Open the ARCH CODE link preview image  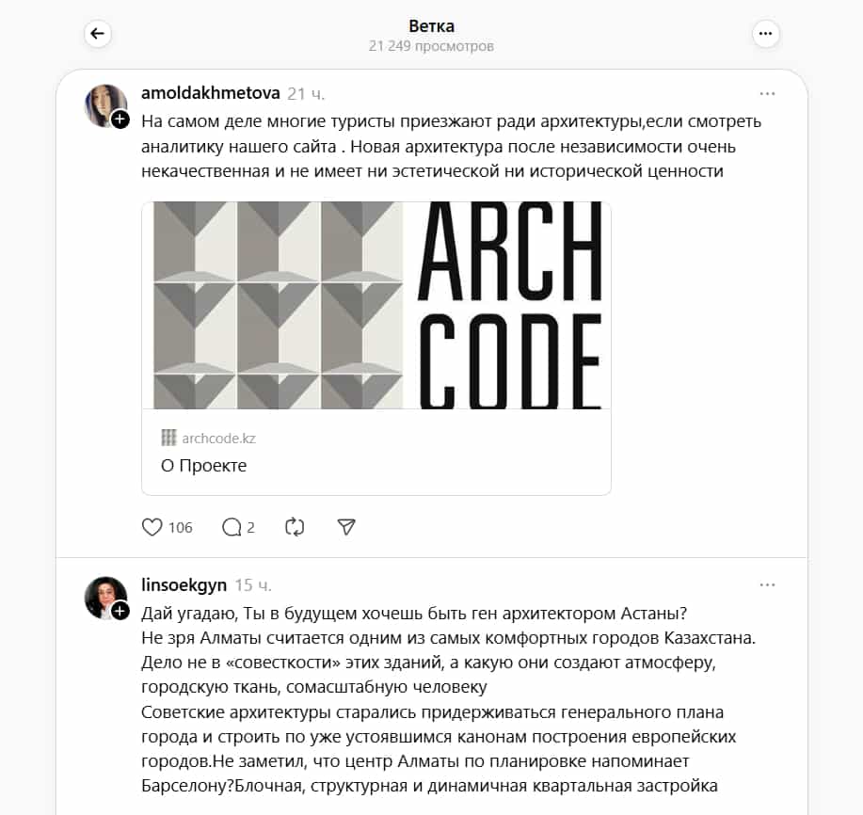pyautogui.click(x=376, y=306)
